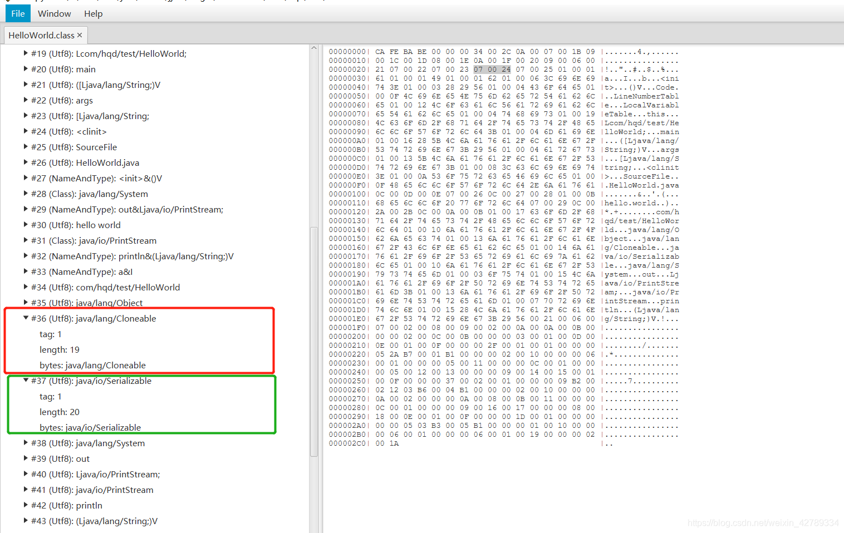Select row label #42 (Utf8): println
This screenshot has width=844, height=533.
click(67, 505)
